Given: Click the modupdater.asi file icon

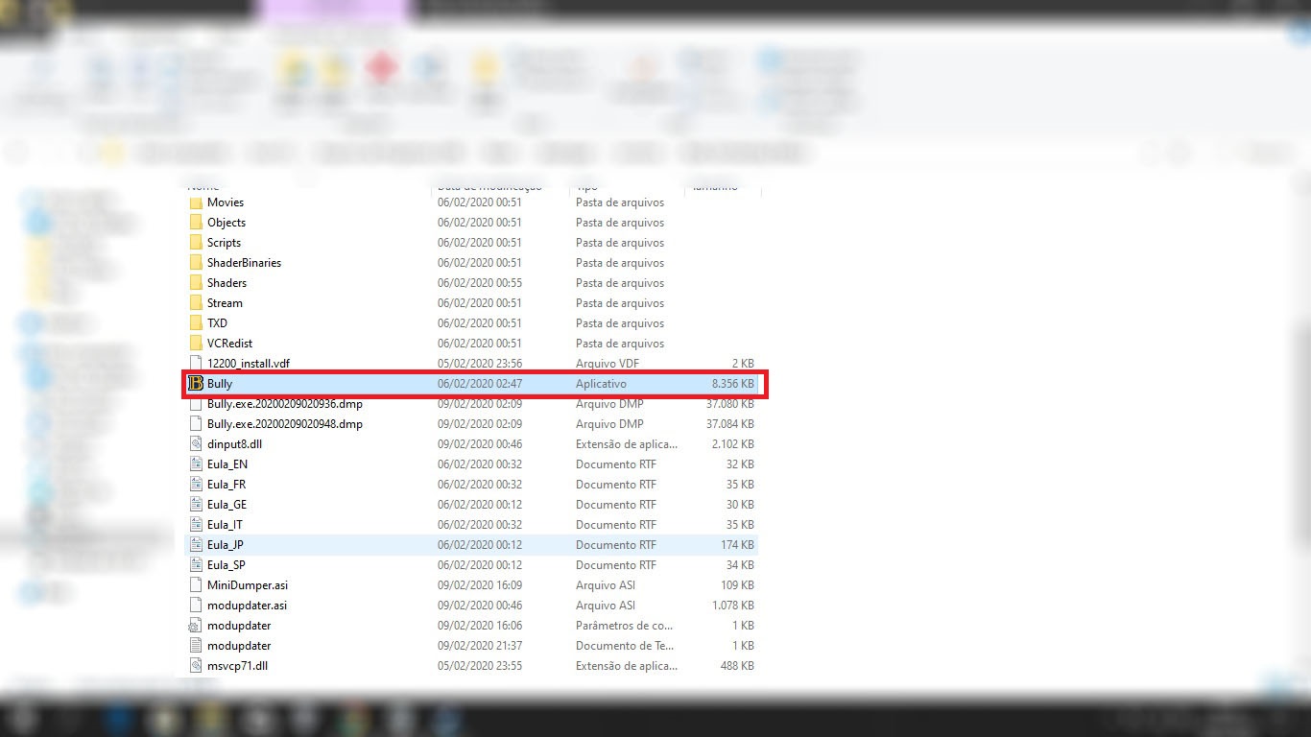Looking at the screenshot, I should pyautogui.click(x=196, y=606).
